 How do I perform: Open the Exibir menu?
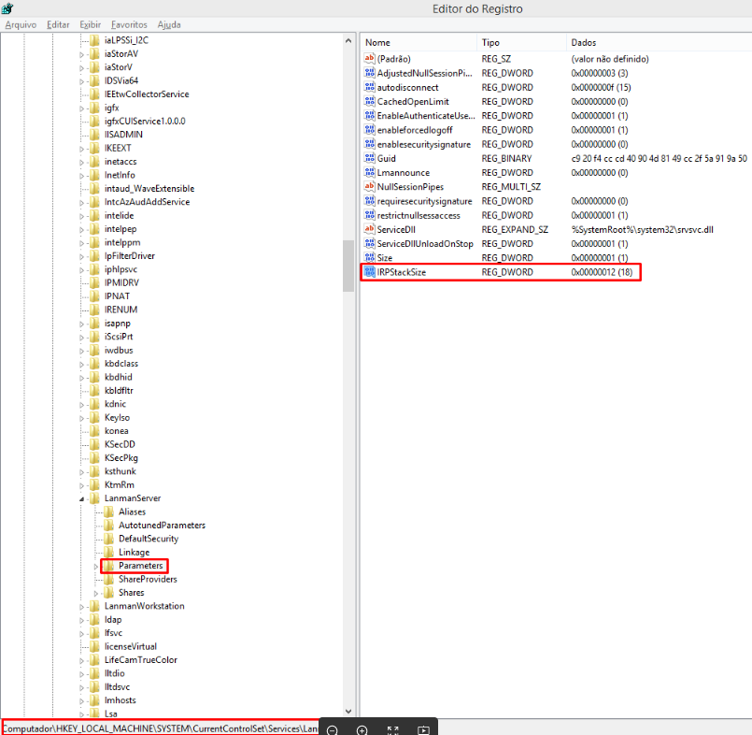coord(91,24)
